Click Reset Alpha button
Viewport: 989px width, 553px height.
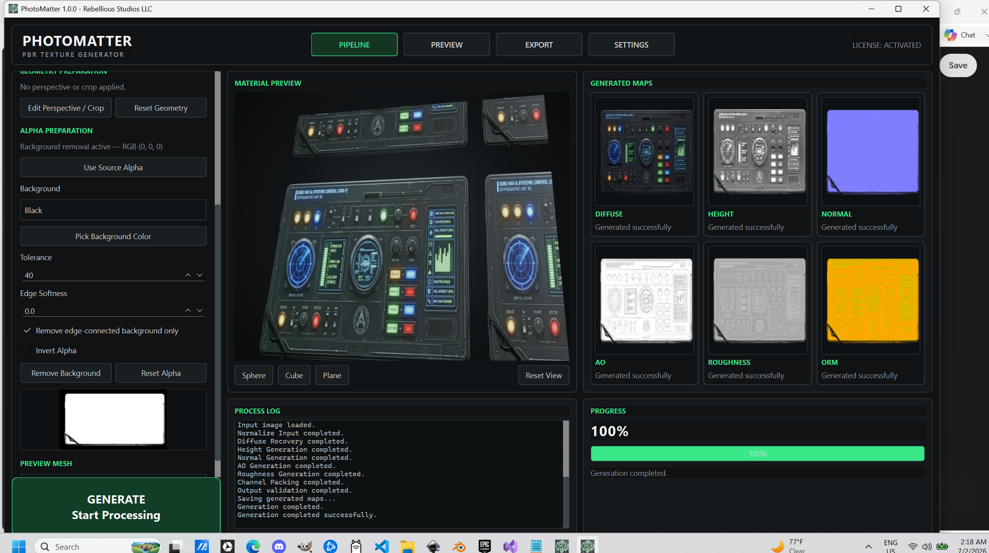click(x=161, y=373)
